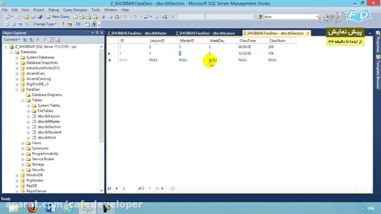Switch to the dbo.tblMaster tab
This screenshot has height=214, width=381.
click(137, 33)
